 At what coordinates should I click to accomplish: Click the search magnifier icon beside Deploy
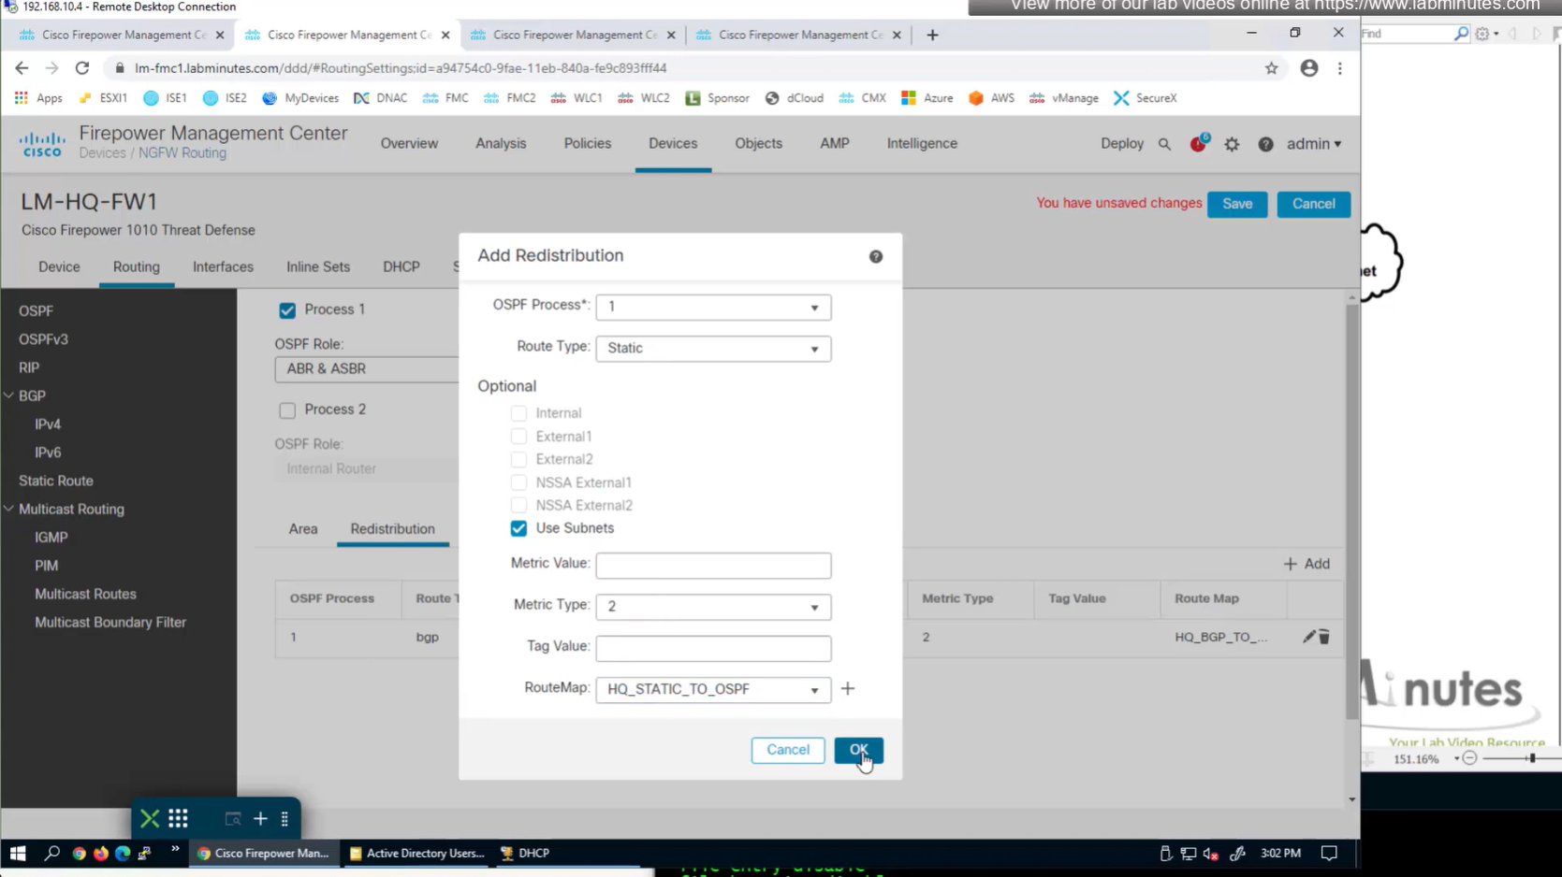click(x=1164, y=144)
